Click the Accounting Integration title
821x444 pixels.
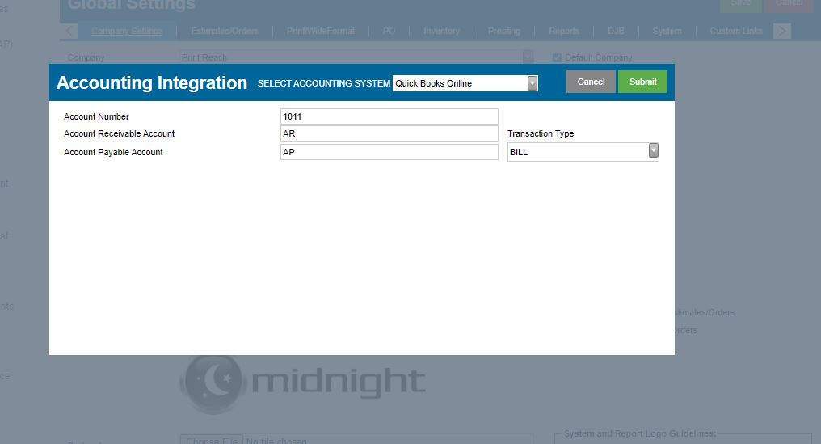152,82
